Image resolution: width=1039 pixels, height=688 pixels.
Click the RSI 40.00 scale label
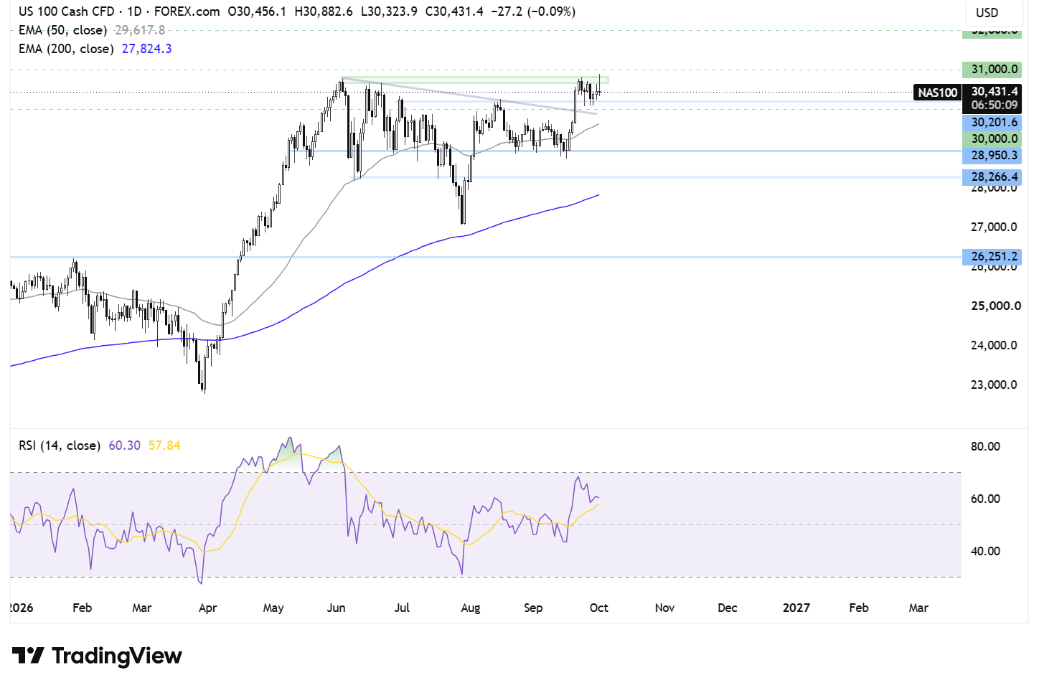tap(985, 551)
